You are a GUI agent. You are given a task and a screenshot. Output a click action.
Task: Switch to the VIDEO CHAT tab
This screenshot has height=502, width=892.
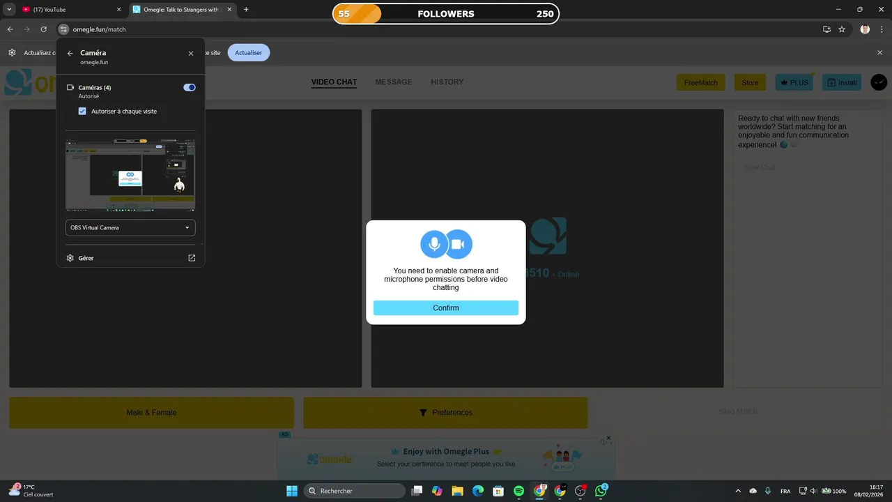click(x=334, y=82)
